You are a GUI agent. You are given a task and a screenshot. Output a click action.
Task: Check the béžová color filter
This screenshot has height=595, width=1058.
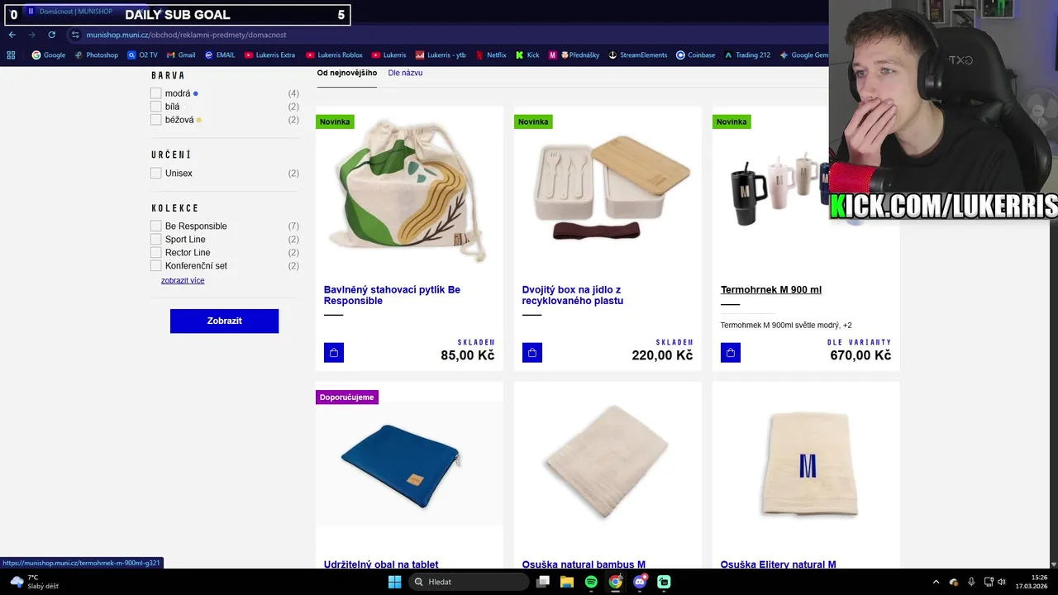coord(156,120)
